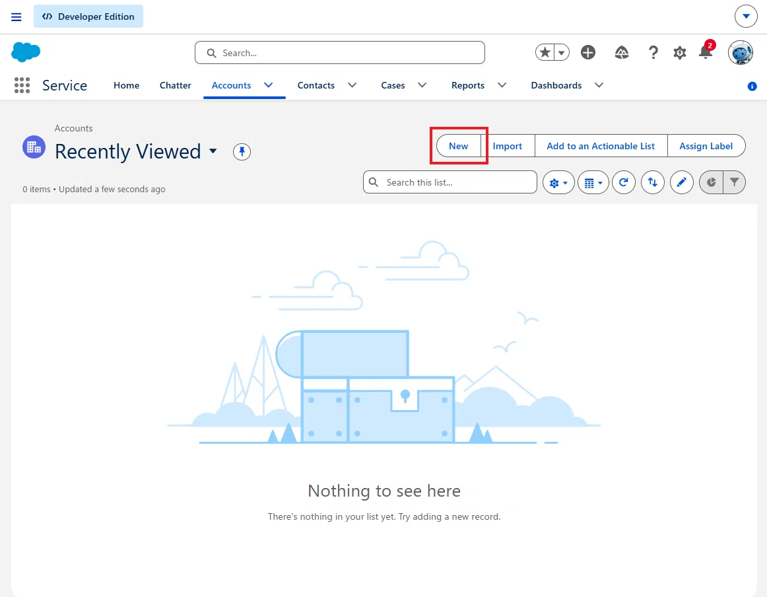This screenshot has height=597, width=767.
Task: Open the user profile avatar
Action: tap(740, 52)
